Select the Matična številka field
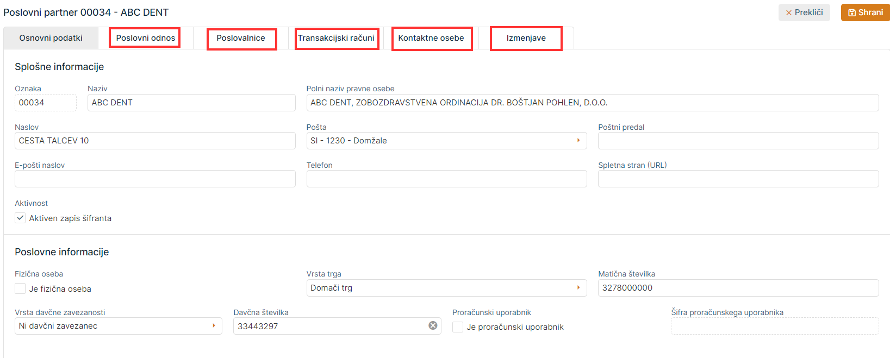 pos(738,288)
